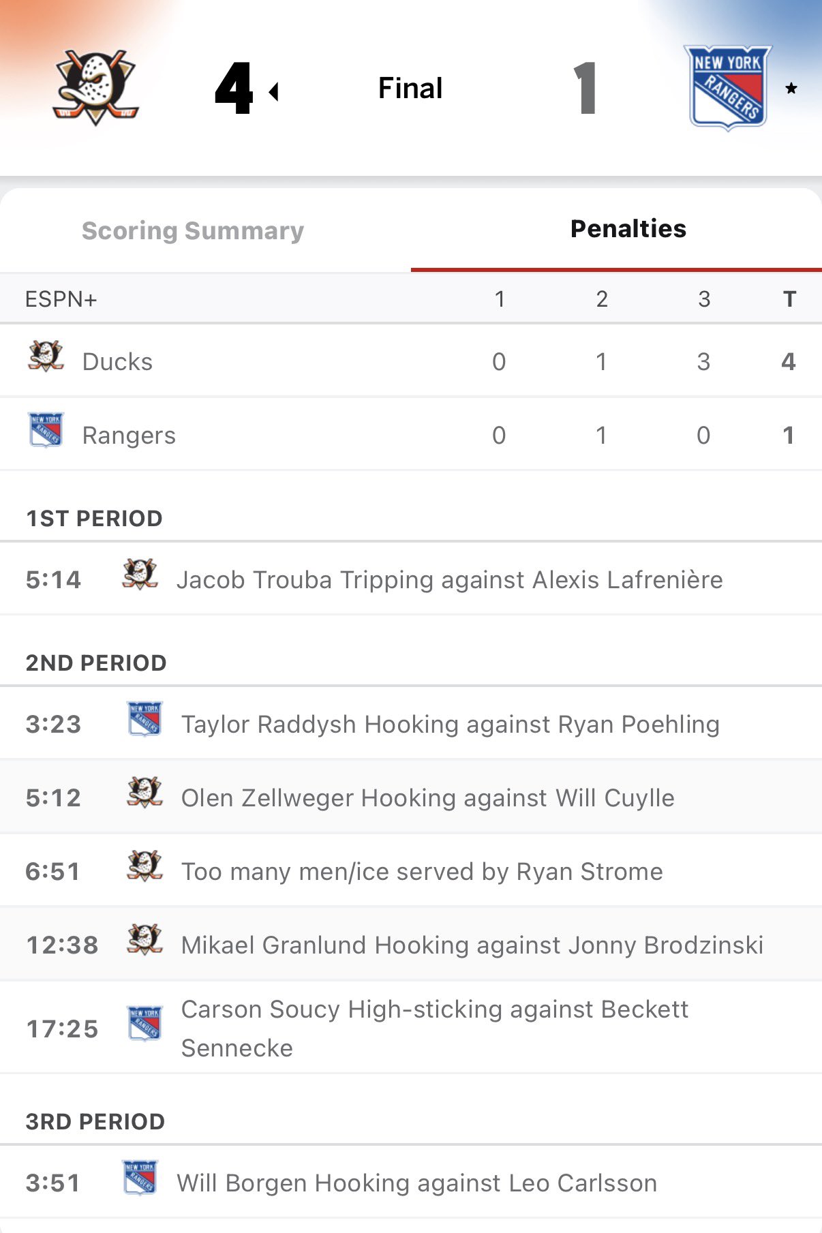Select the Penalties tab
822x1233 pixels.
(628, 229)
